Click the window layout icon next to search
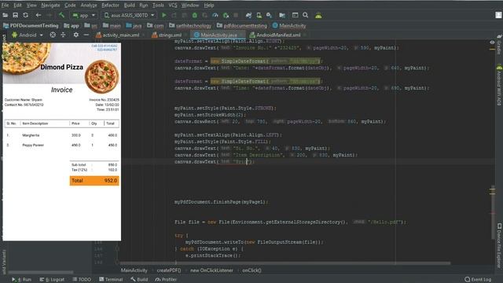The height and width of the screenshot is (283, 503). pos(296,15)
